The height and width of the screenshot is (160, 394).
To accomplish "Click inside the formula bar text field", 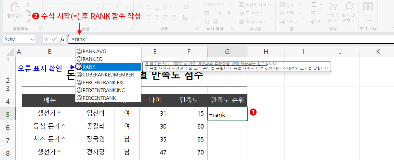I will 228,39.
